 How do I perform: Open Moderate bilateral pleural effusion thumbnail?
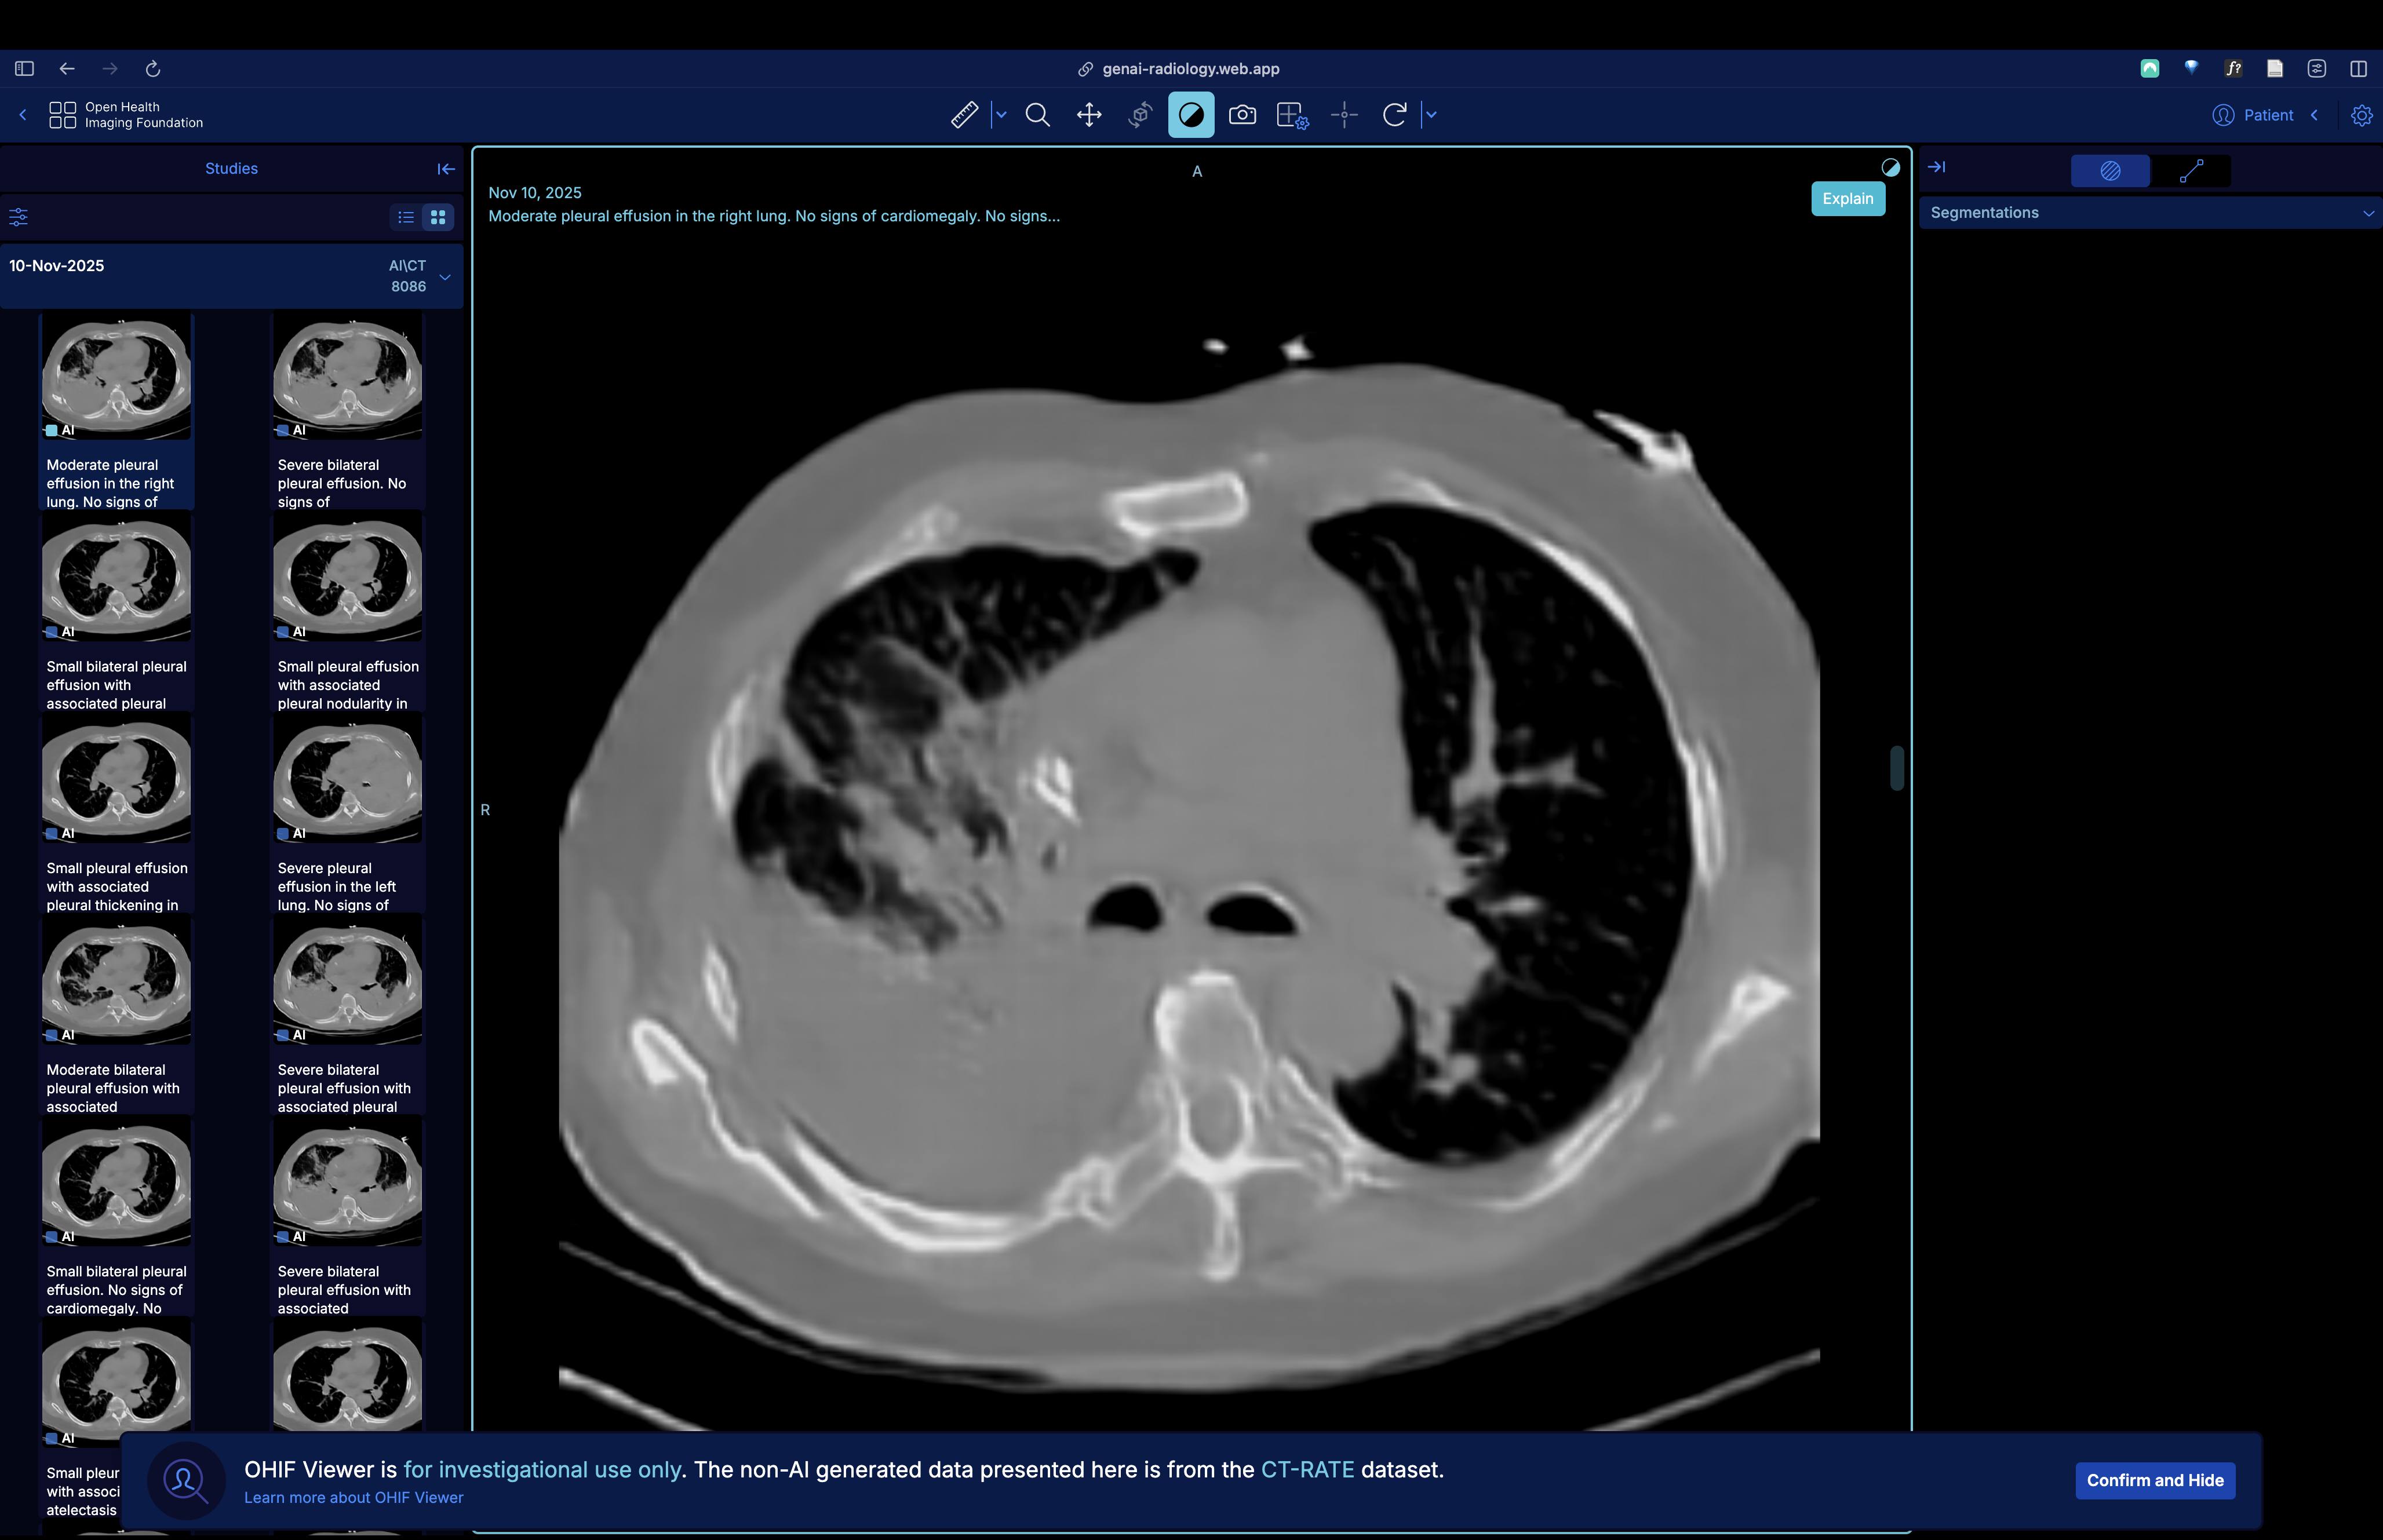coord(117,982)
